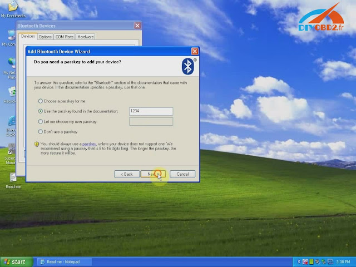This screenshot has width=356, height=267.
Task: Select the My Documents desktop icon
Action: (x=13, y=9)
